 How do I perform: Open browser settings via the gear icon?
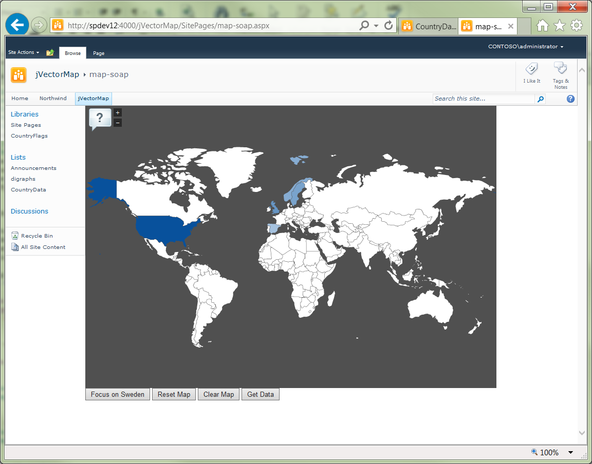click(x=576, y=25)
